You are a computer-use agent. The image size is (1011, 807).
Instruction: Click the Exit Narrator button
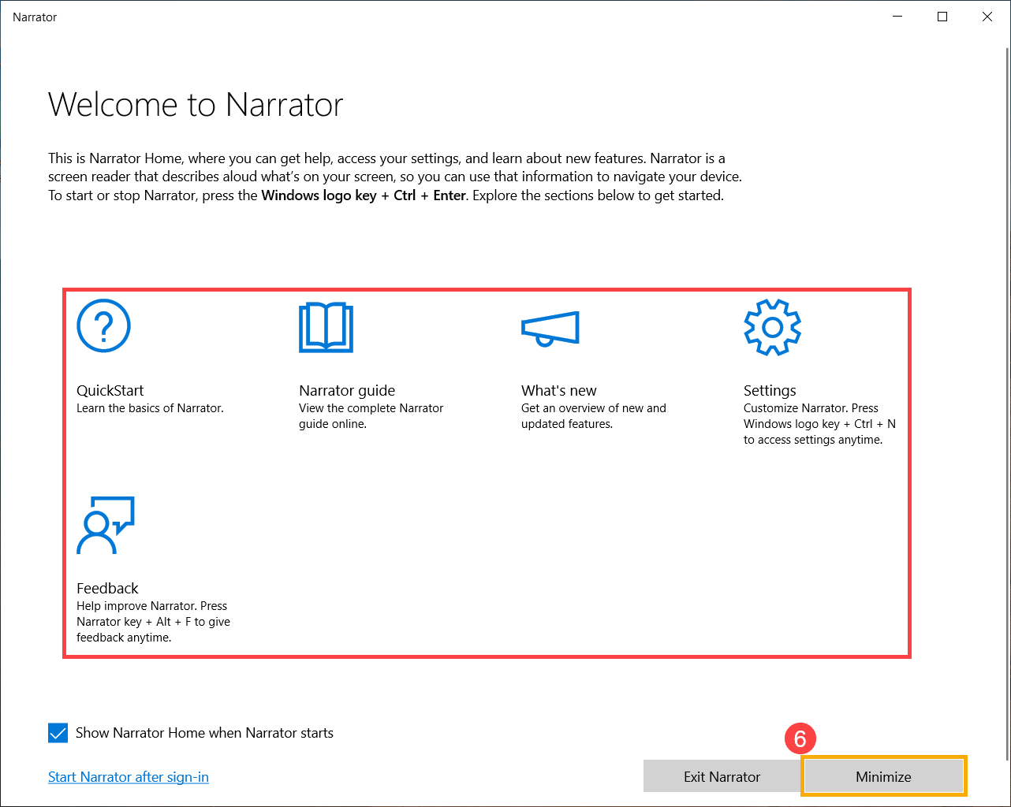722,776
